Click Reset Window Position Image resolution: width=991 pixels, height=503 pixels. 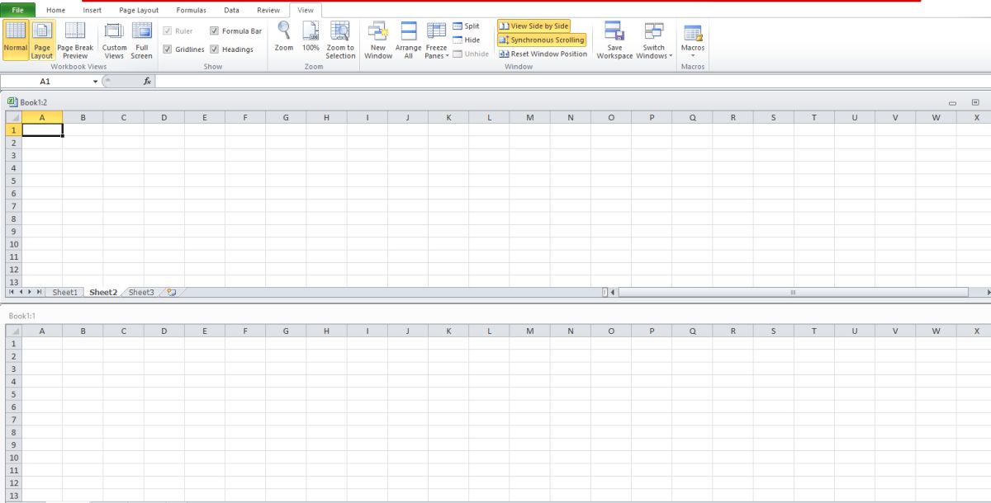tap(545, 53)
